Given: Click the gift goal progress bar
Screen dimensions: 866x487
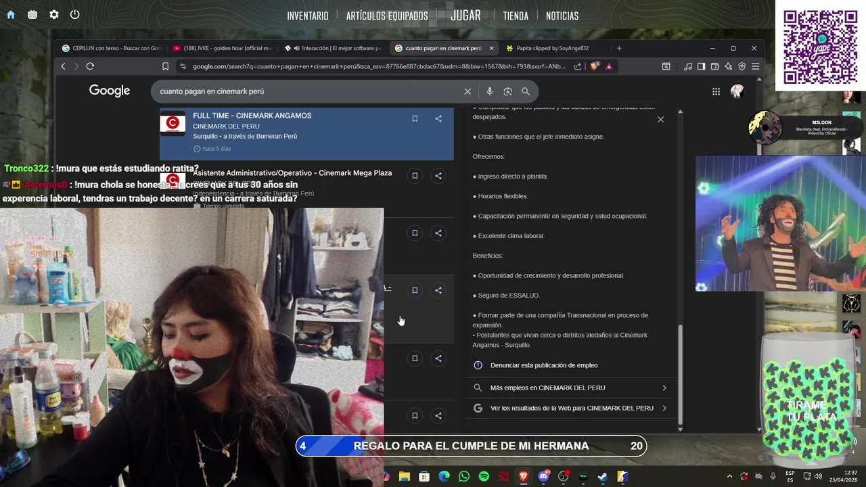Looking at the screenshot, I should (x=472, y=446).
